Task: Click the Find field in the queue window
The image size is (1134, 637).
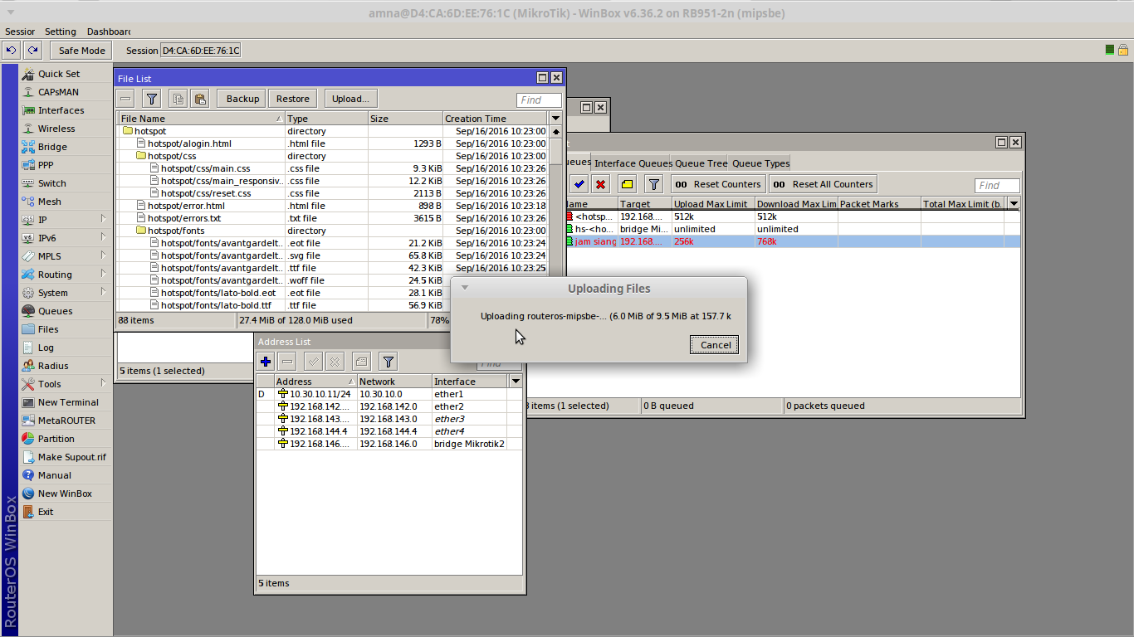Action: [997, 185]
